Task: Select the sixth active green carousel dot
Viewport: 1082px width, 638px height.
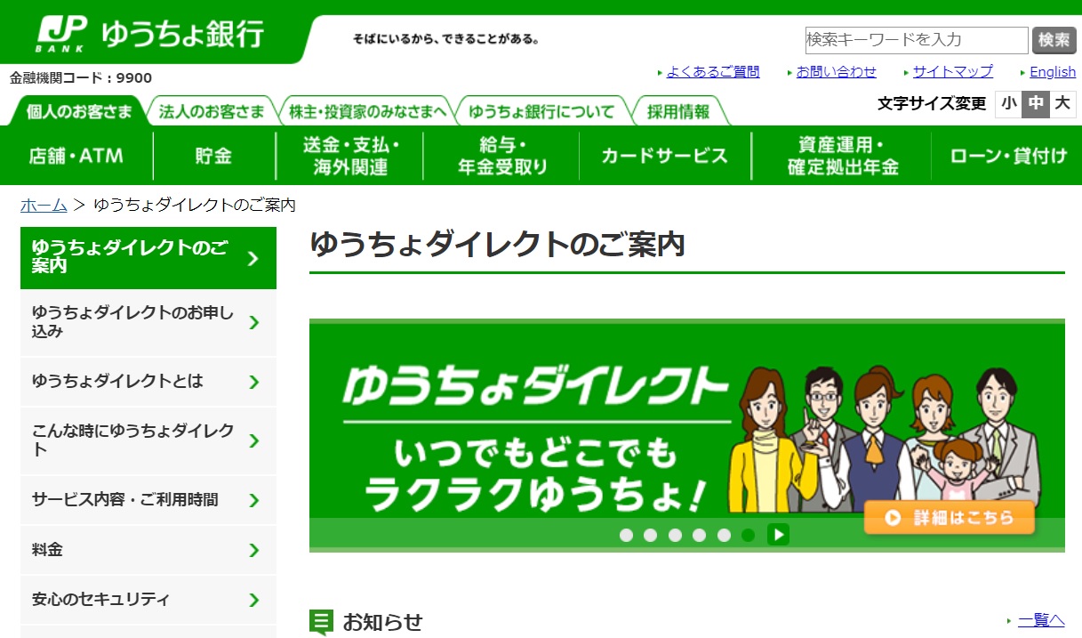Action: (x=748, y=535)
